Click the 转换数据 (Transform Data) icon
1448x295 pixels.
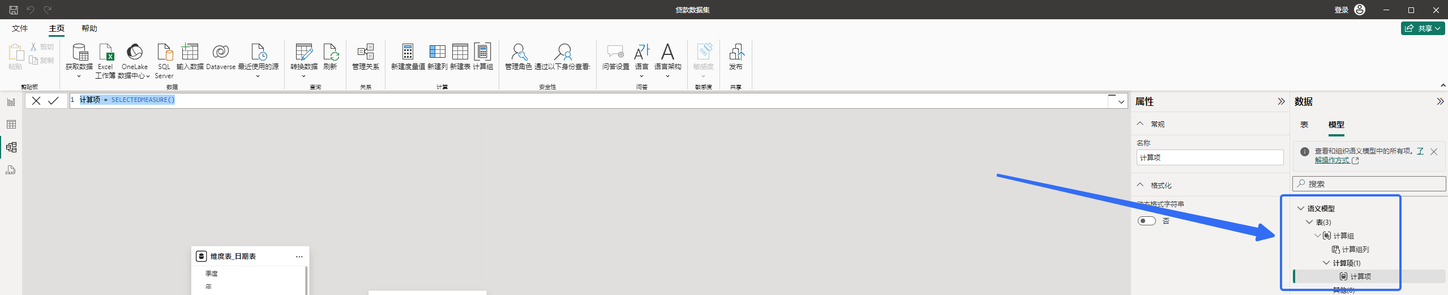pos(304,52)
